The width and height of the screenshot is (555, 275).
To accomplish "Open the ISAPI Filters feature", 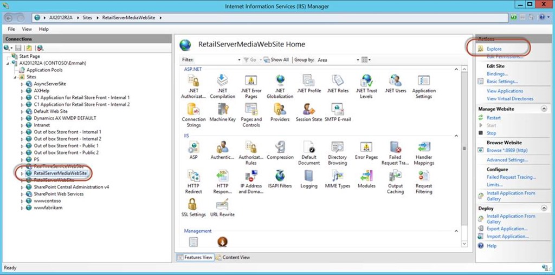I will click(280, 177).
